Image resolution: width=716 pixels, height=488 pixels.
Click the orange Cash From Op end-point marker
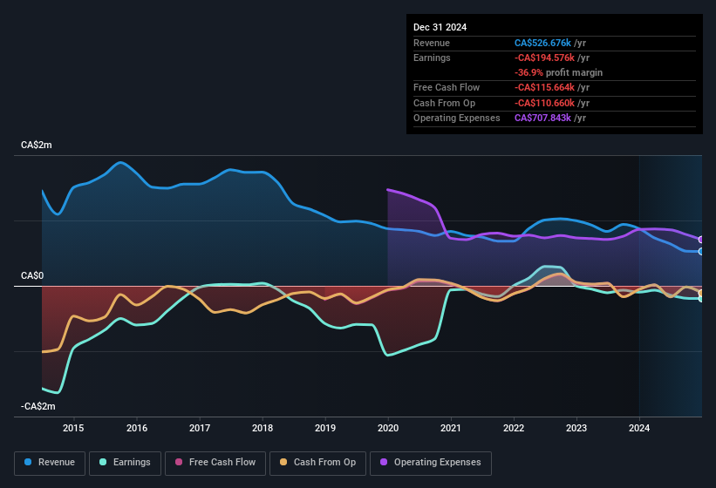click(701, 293)
